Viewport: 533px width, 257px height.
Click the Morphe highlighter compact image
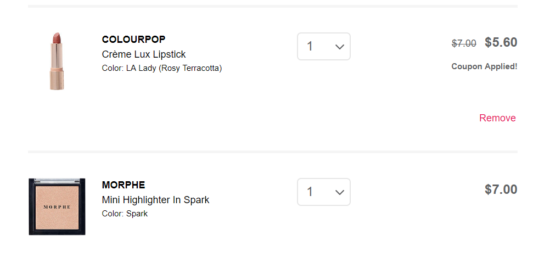tap(57, 206)
